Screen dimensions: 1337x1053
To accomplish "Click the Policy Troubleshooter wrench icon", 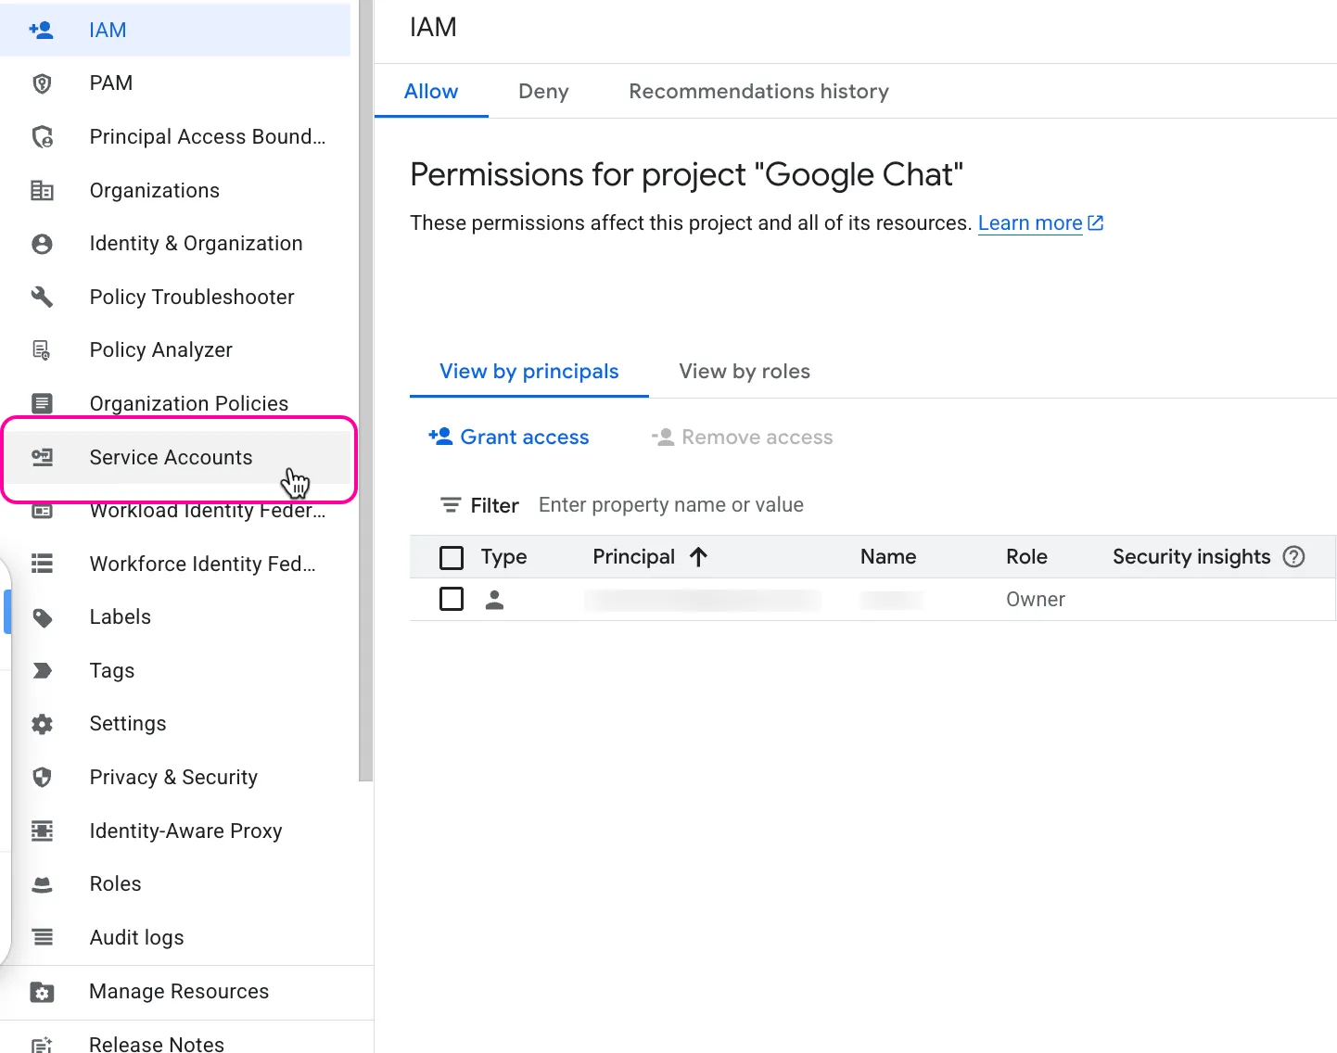I will tap(42, 297).
